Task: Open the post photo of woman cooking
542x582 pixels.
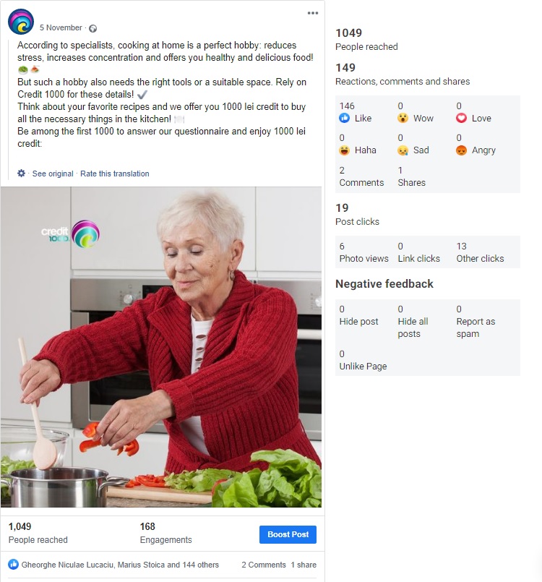Action: 161,347
